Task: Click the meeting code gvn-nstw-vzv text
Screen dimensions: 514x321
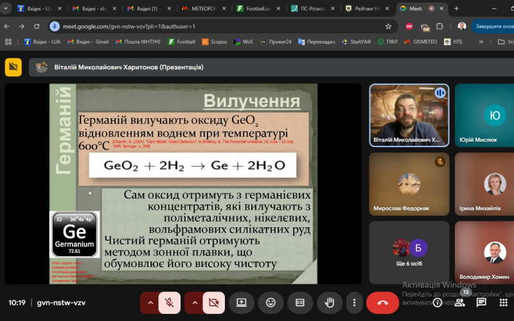Action: coord(61,302)
